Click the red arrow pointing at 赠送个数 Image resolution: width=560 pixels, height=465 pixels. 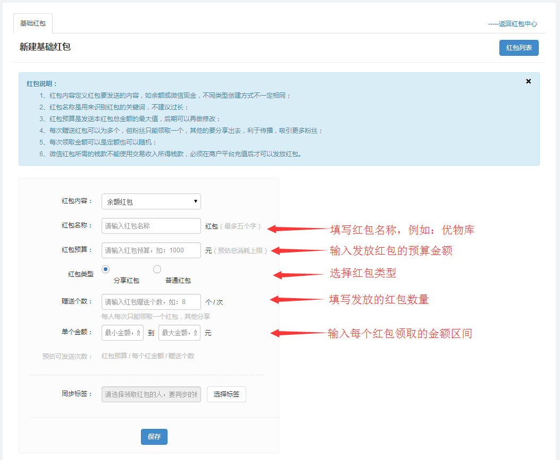pos(297,300)
